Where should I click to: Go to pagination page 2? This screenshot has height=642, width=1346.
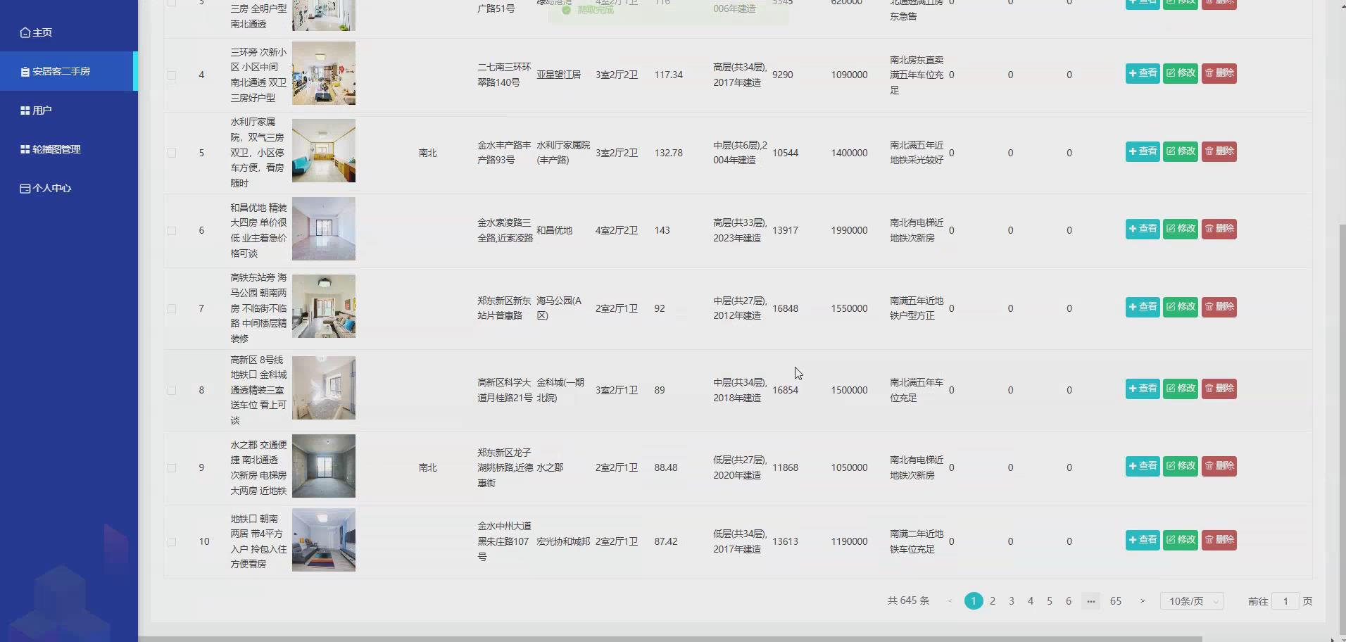[x=993, y=601]
